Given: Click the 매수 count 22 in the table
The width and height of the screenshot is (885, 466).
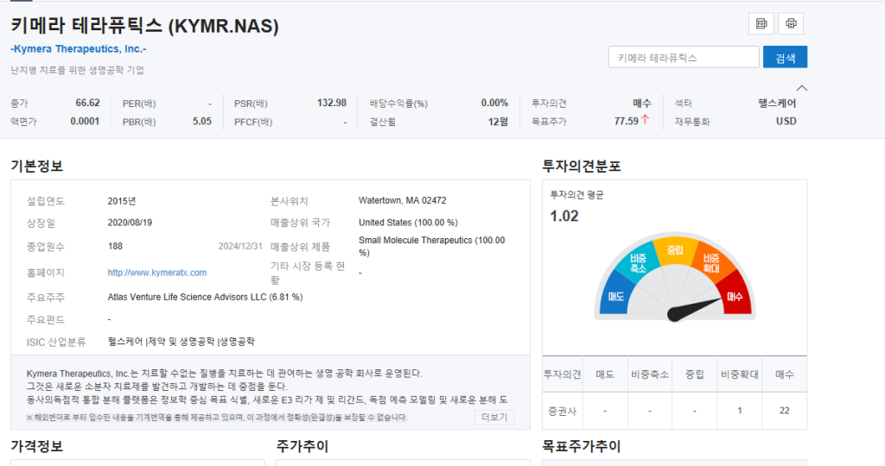Looking at the screenshot, I should 784,411.
